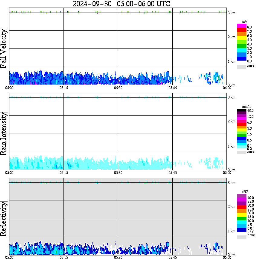Screen dimensions: 257x263
Task: Select the gray miss swatch in Fall Velocity legend
Action: (x=242, y=67)
